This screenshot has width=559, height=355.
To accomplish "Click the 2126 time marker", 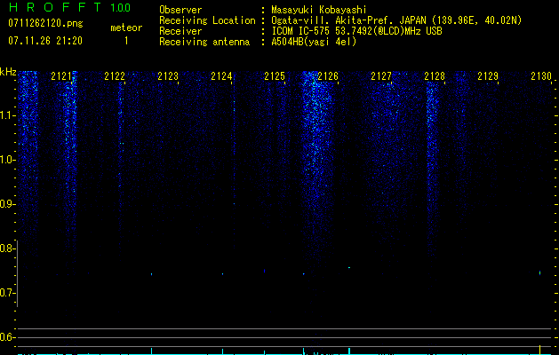I will click(328, 76).
